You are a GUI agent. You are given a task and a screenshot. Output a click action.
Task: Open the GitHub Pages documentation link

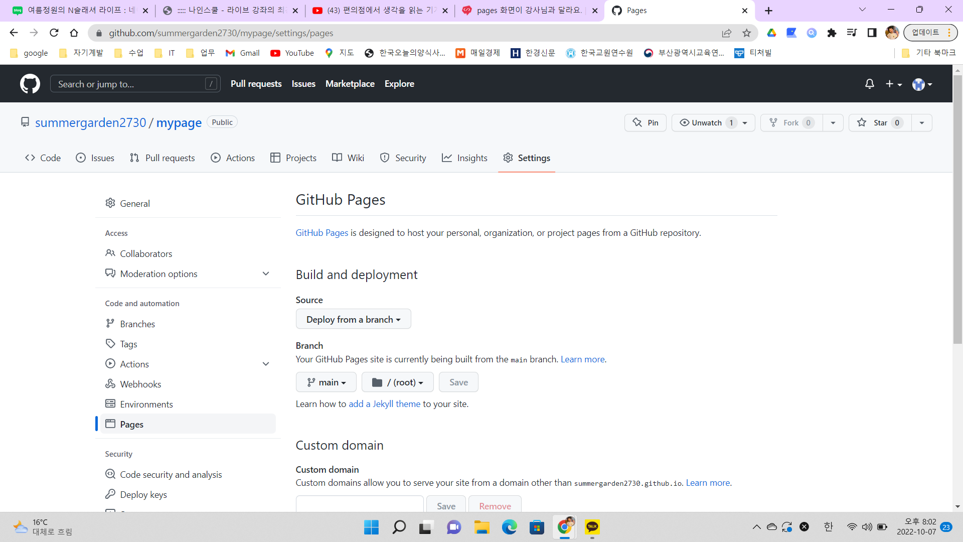tap(322, 233)
